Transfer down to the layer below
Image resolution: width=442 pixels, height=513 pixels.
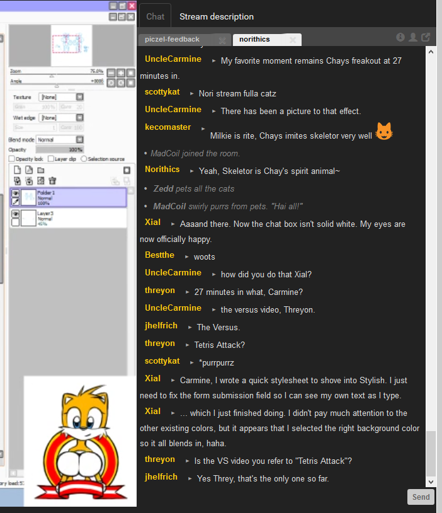(18, 181)
